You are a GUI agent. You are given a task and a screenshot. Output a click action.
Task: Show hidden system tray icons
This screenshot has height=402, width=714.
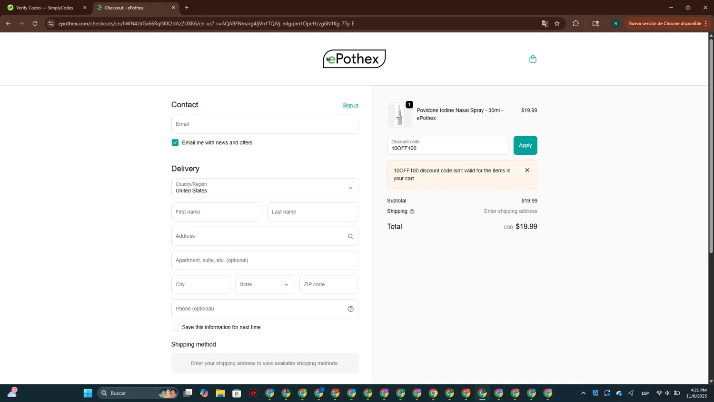[583, 393]
